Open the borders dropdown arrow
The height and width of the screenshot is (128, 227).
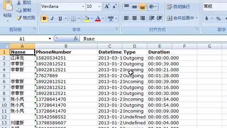(x=79, y=18)
